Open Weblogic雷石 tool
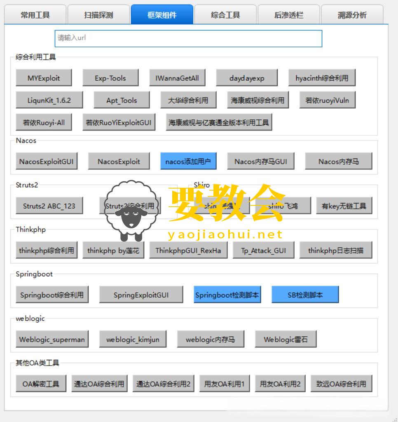398x422 pixels. [x=286, y=339]
